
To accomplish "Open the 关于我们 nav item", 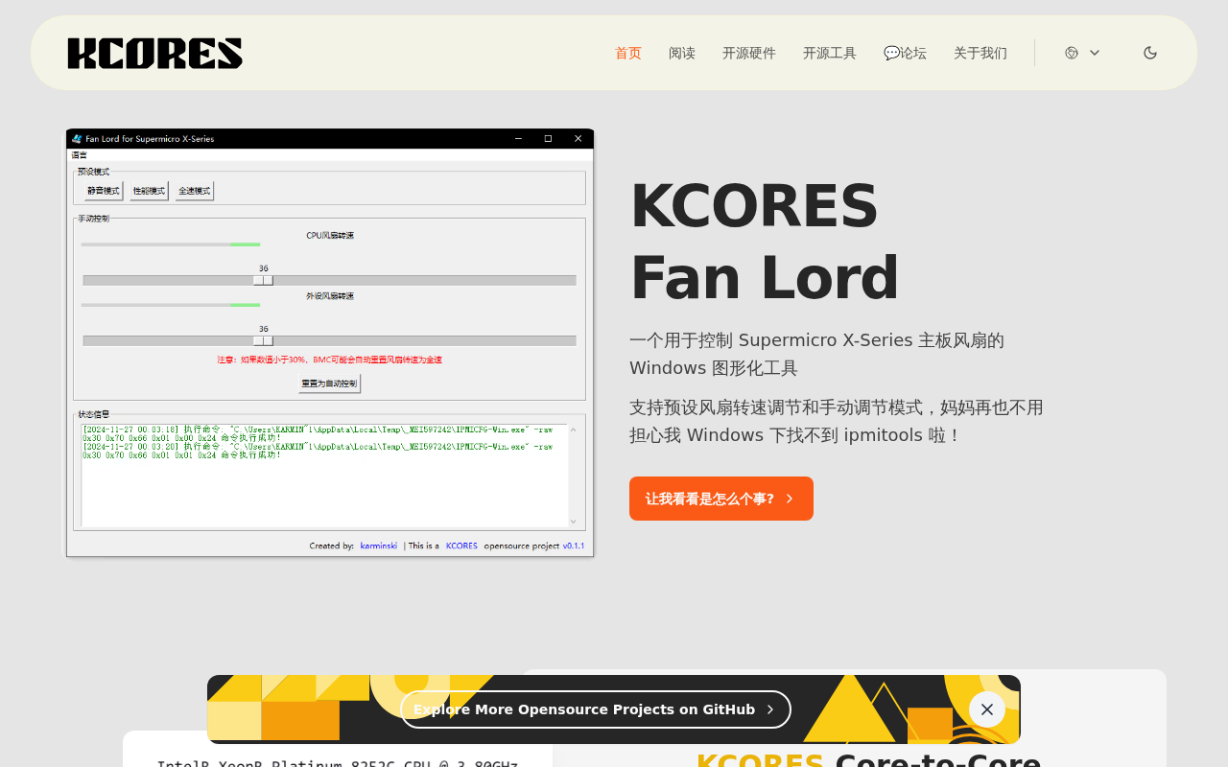I will point(980,53).
